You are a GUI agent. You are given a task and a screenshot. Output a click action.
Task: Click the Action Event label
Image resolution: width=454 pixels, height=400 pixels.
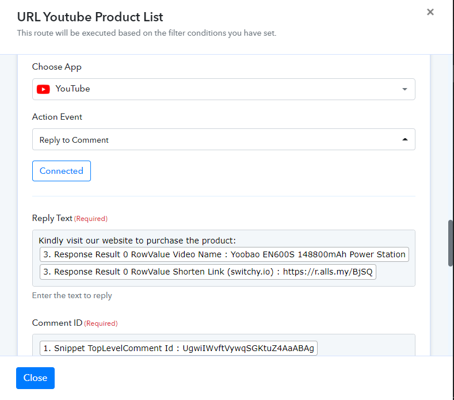pyautogui.click(x=57, y=117)
